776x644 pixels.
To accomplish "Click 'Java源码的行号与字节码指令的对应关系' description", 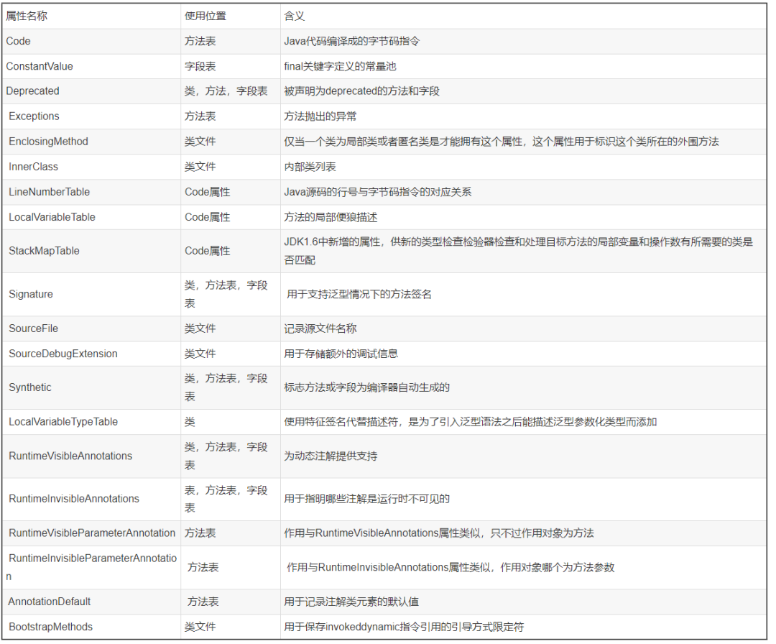I will (x=377, y=192).
